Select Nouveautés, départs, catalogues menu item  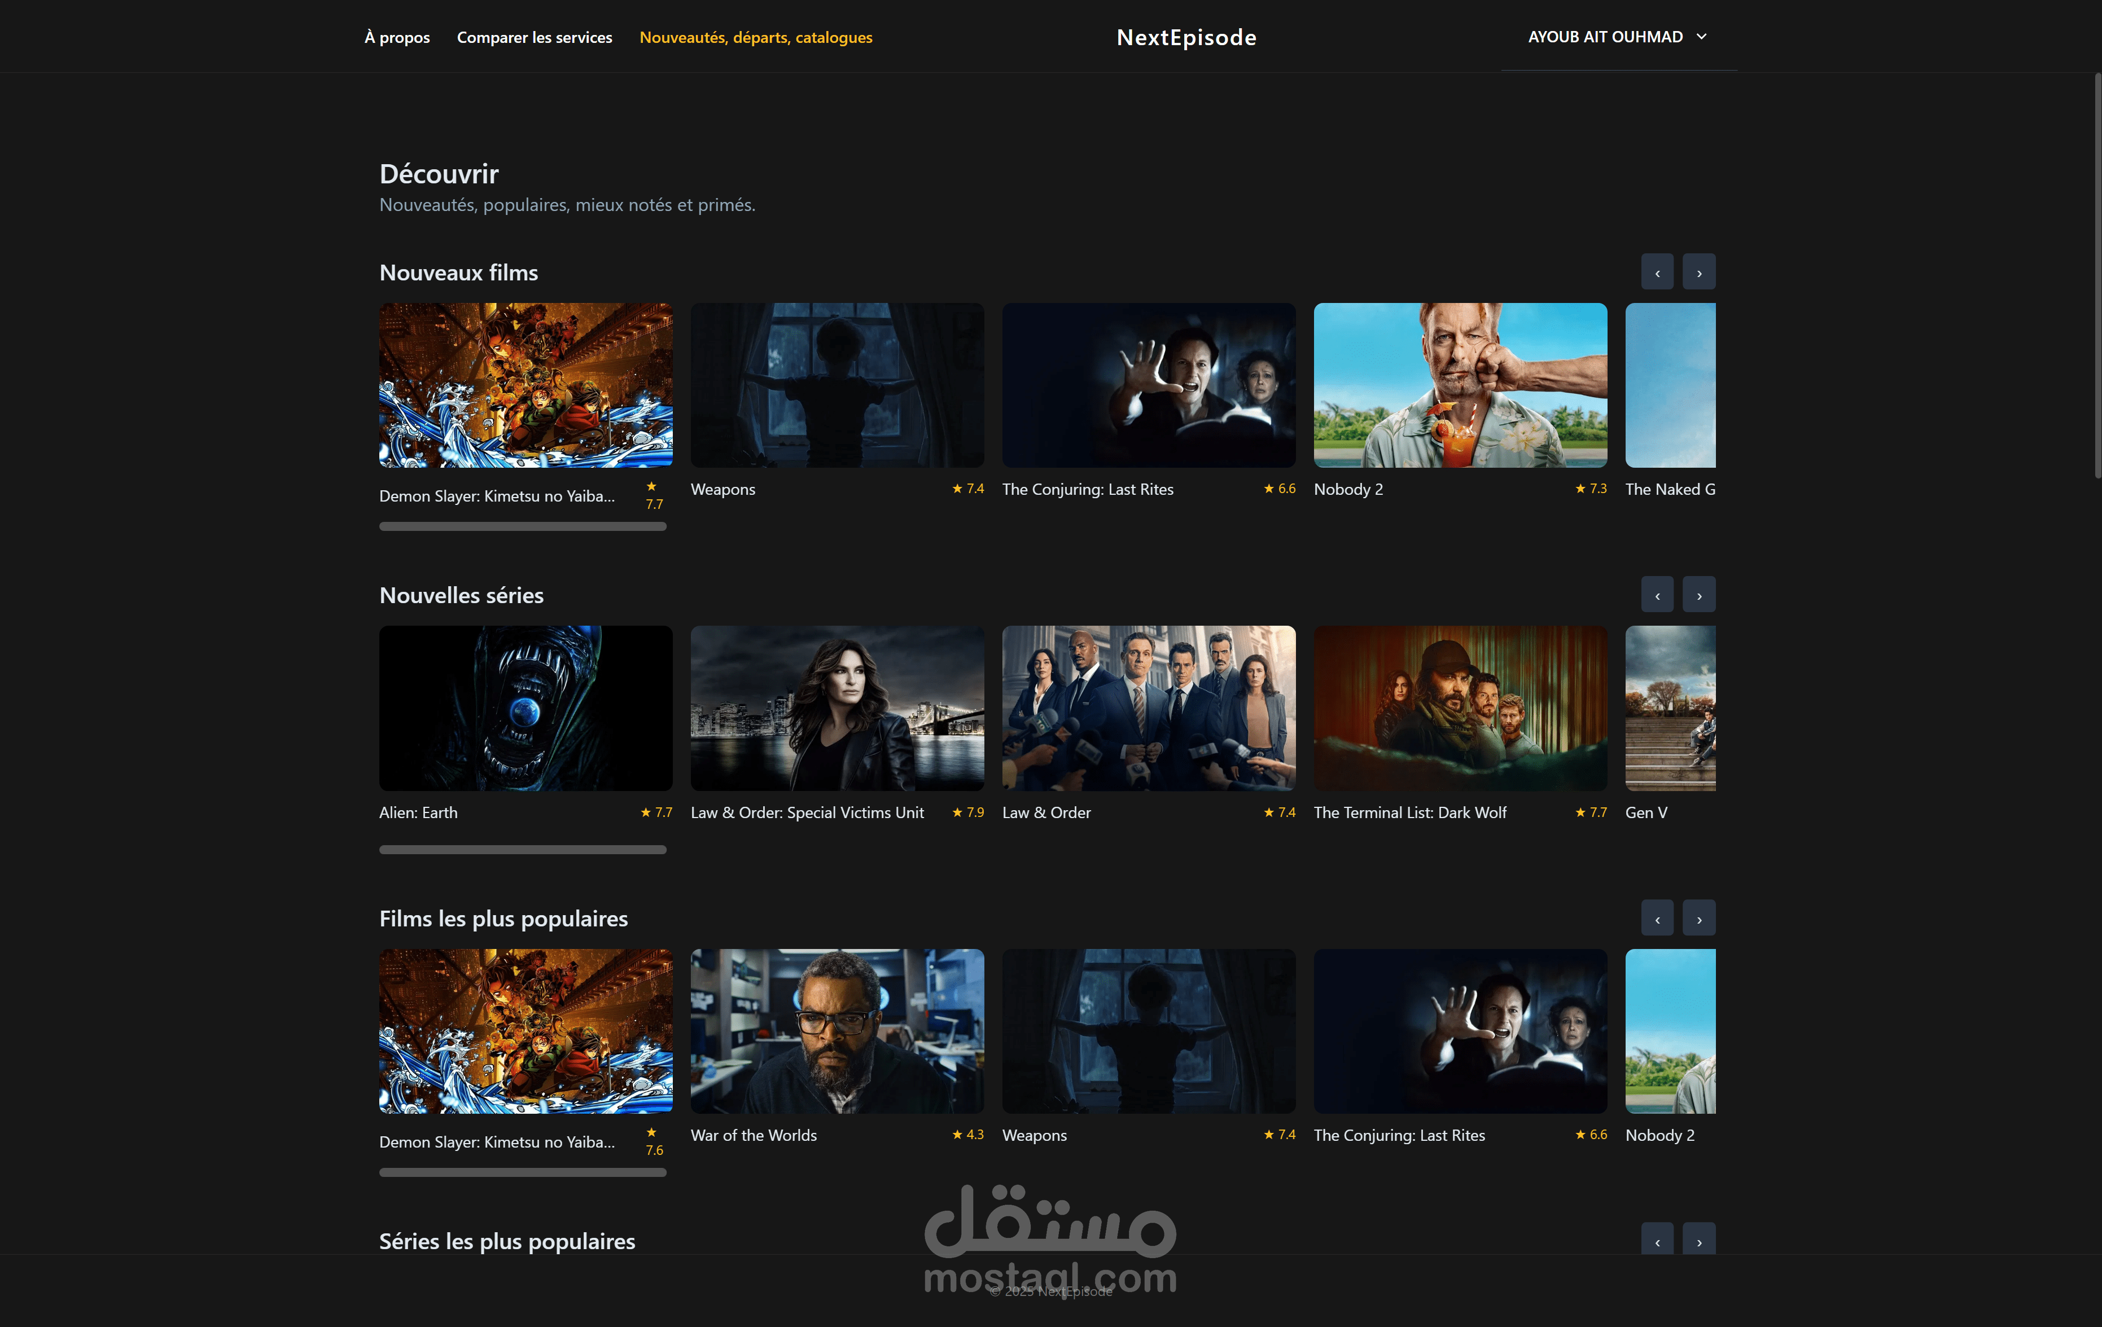(756, 37)
